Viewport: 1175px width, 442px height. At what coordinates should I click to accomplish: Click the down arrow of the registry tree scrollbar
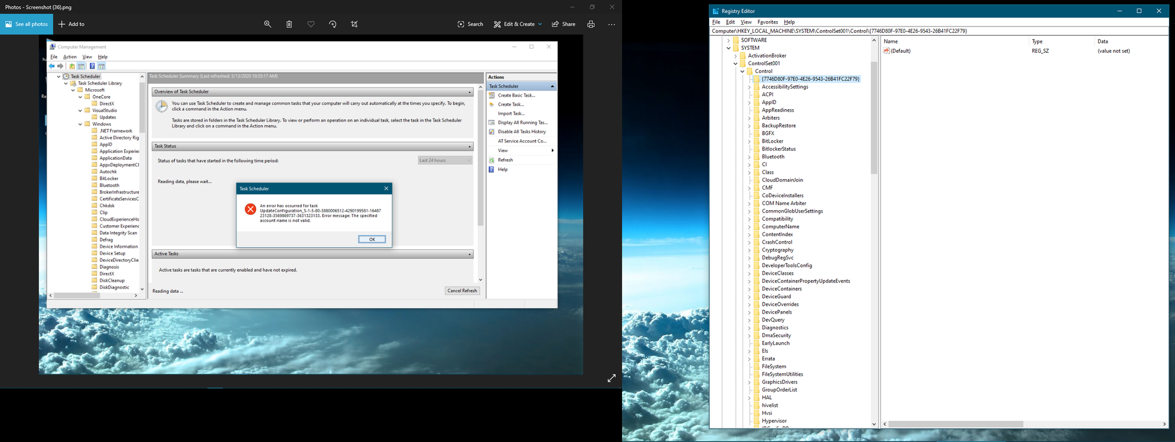click(x=874, y=424)
